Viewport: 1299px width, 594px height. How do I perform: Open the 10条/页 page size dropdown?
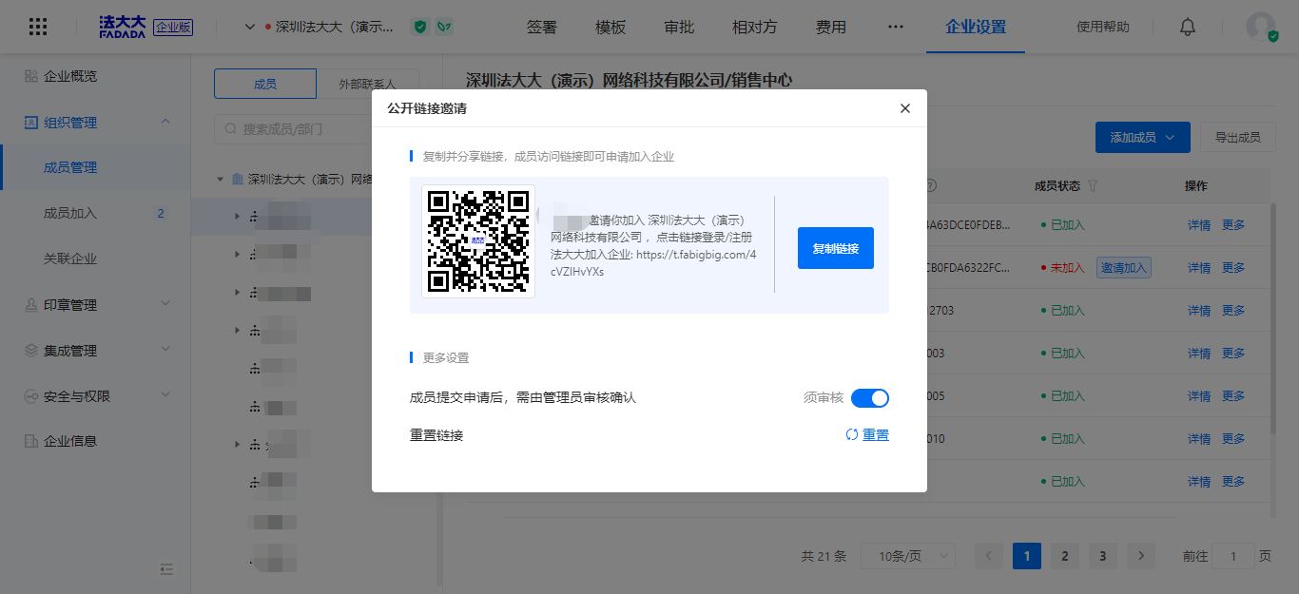(x=908, y=556)
